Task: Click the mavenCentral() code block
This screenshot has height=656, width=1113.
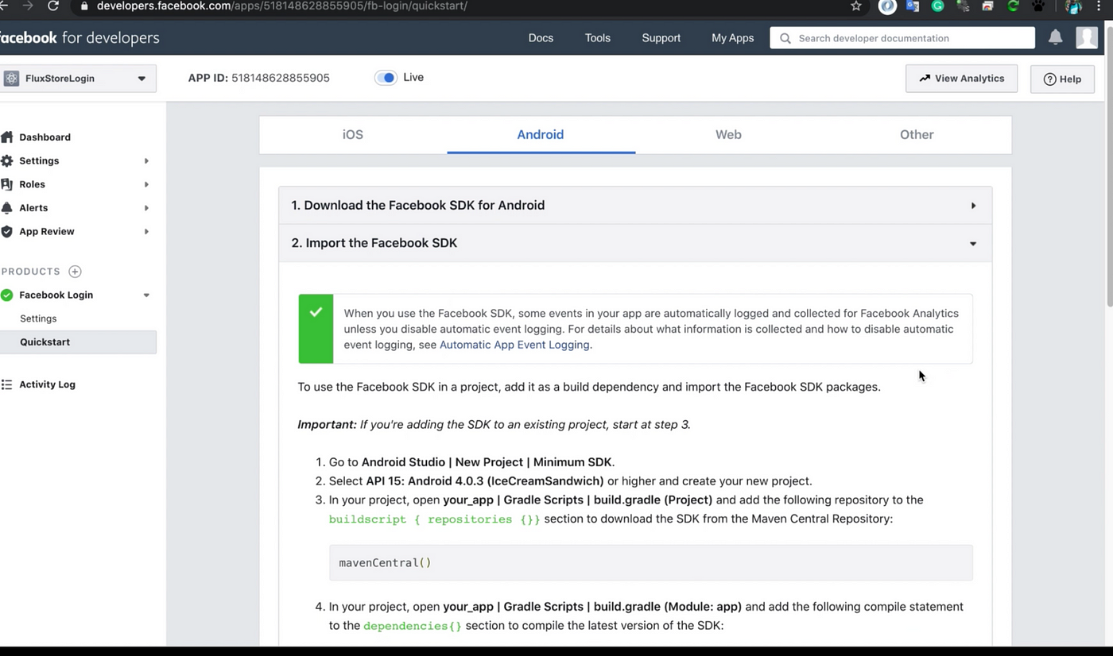Action: tap(650, 562)
